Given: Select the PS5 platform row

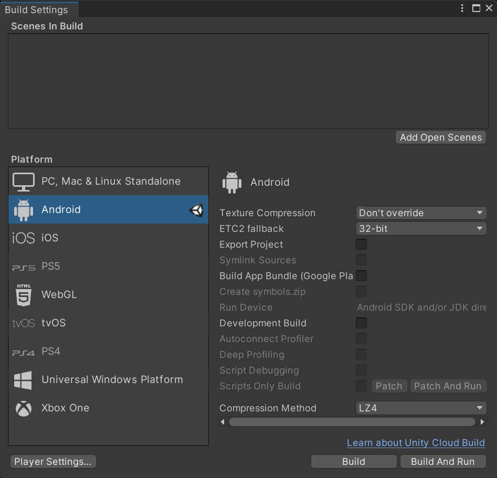Looking at the screenshot, I should [109, 266].
